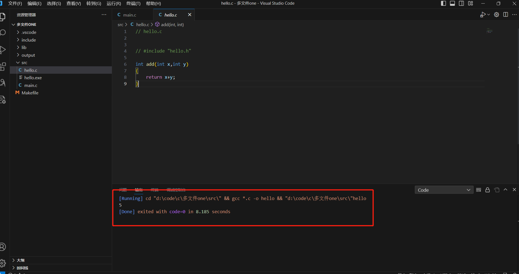Expand the lib folder
Screen dimensions: 519x274
[61, 47]
